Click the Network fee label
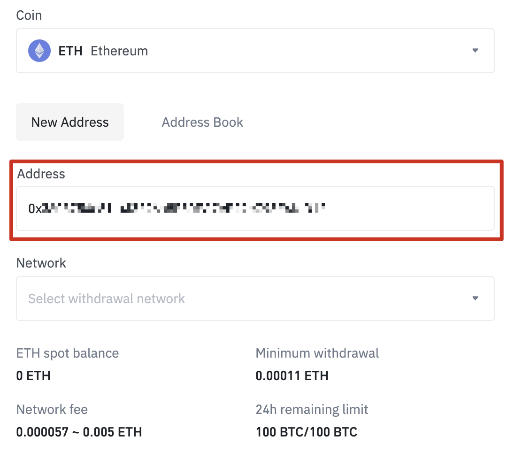Image resolution: width=507 pixels, height=459 pixels. click(x=52, y=409)
